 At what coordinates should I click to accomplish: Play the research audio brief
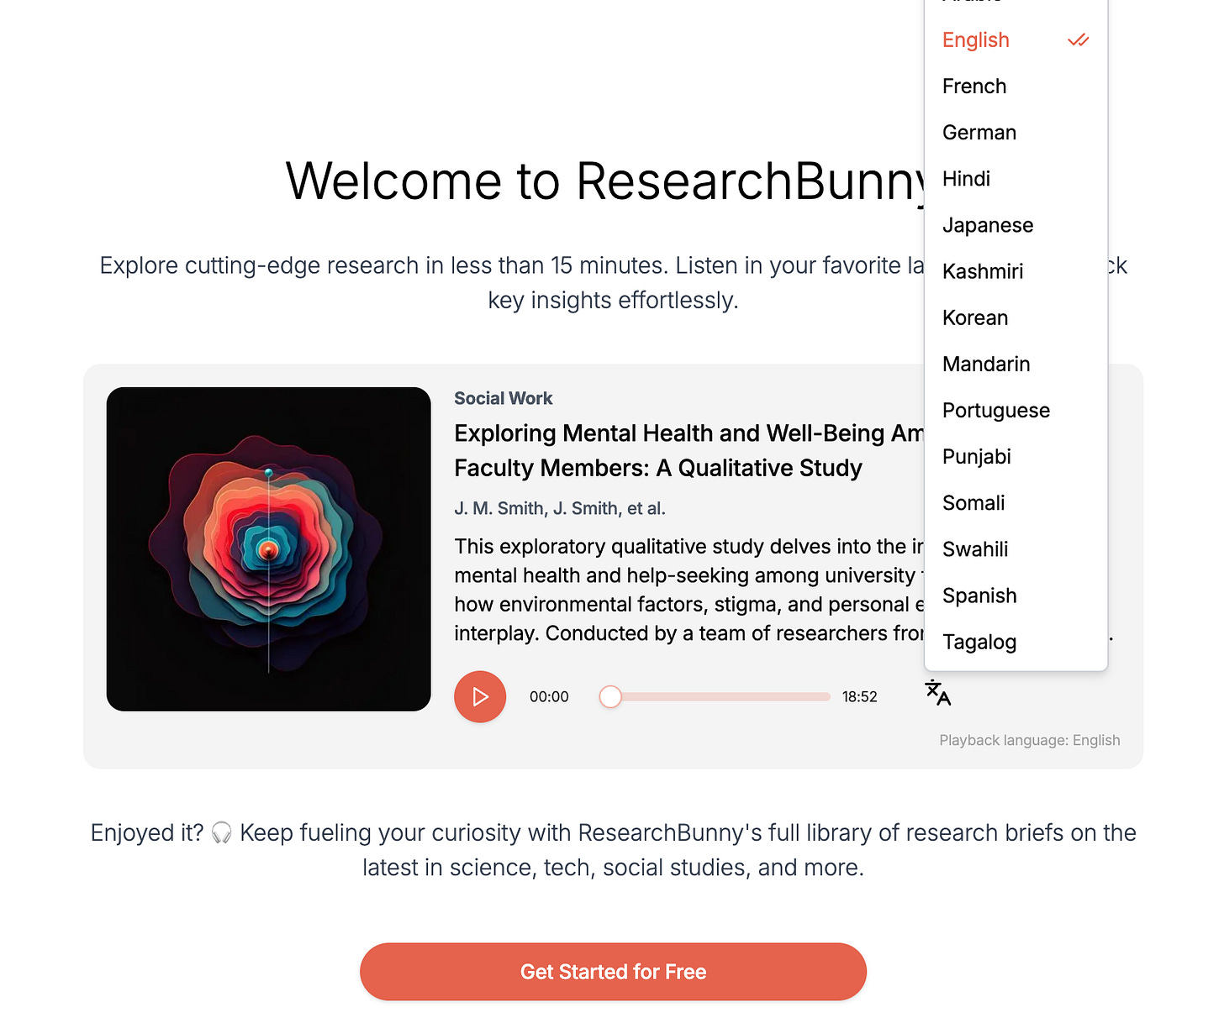tap(480, 696)
